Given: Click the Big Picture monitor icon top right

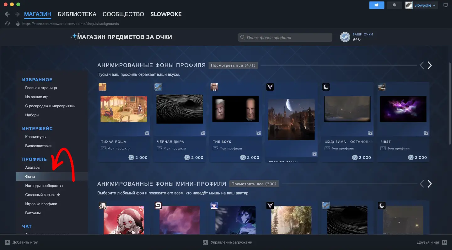Looking at the screenshot, I should click(446, 5).
